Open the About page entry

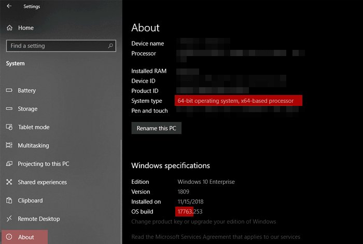coord(24,237)
